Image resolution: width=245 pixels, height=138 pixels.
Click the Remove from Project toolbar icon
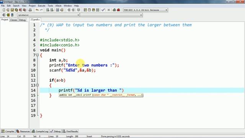(73, 10)
